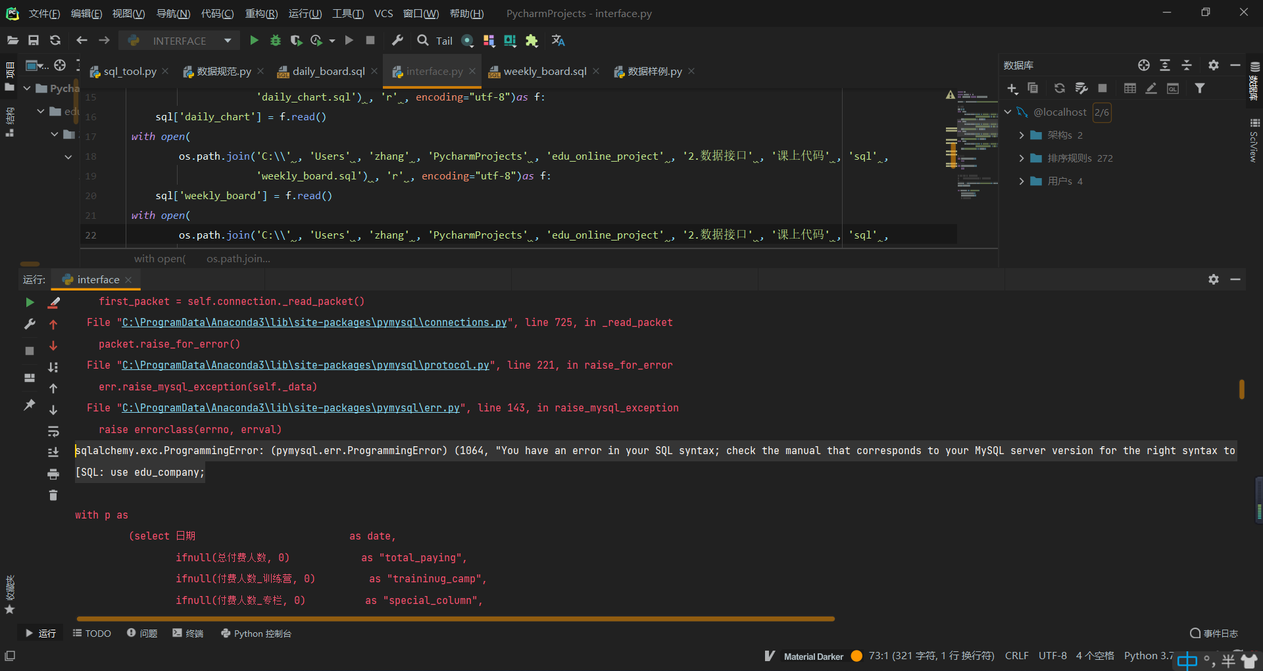
Task: Refresh the database panel
Action: click(x=1059, y=88)
